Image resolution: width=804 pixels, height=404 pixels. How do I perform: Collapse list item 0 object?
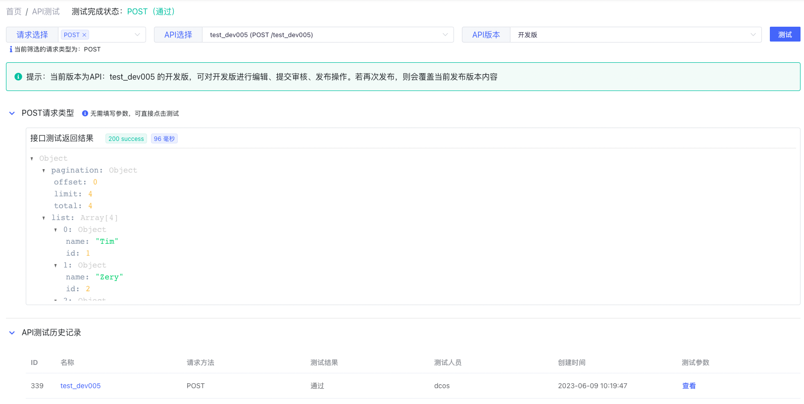[55, 230]
